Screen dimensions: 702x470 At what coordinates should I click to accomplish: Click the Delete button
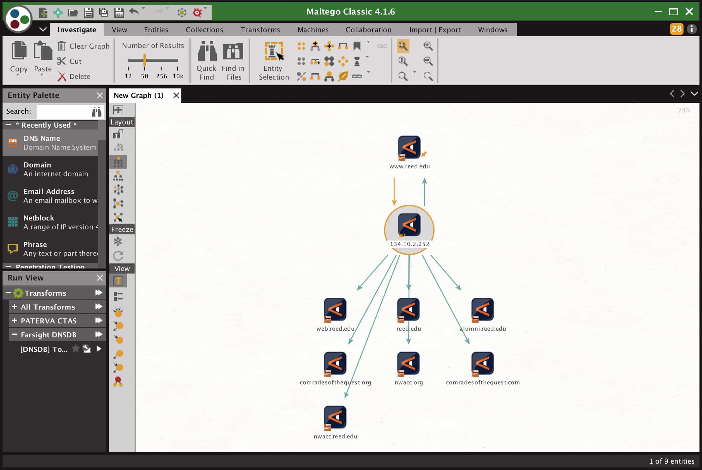tap(74, 76)
